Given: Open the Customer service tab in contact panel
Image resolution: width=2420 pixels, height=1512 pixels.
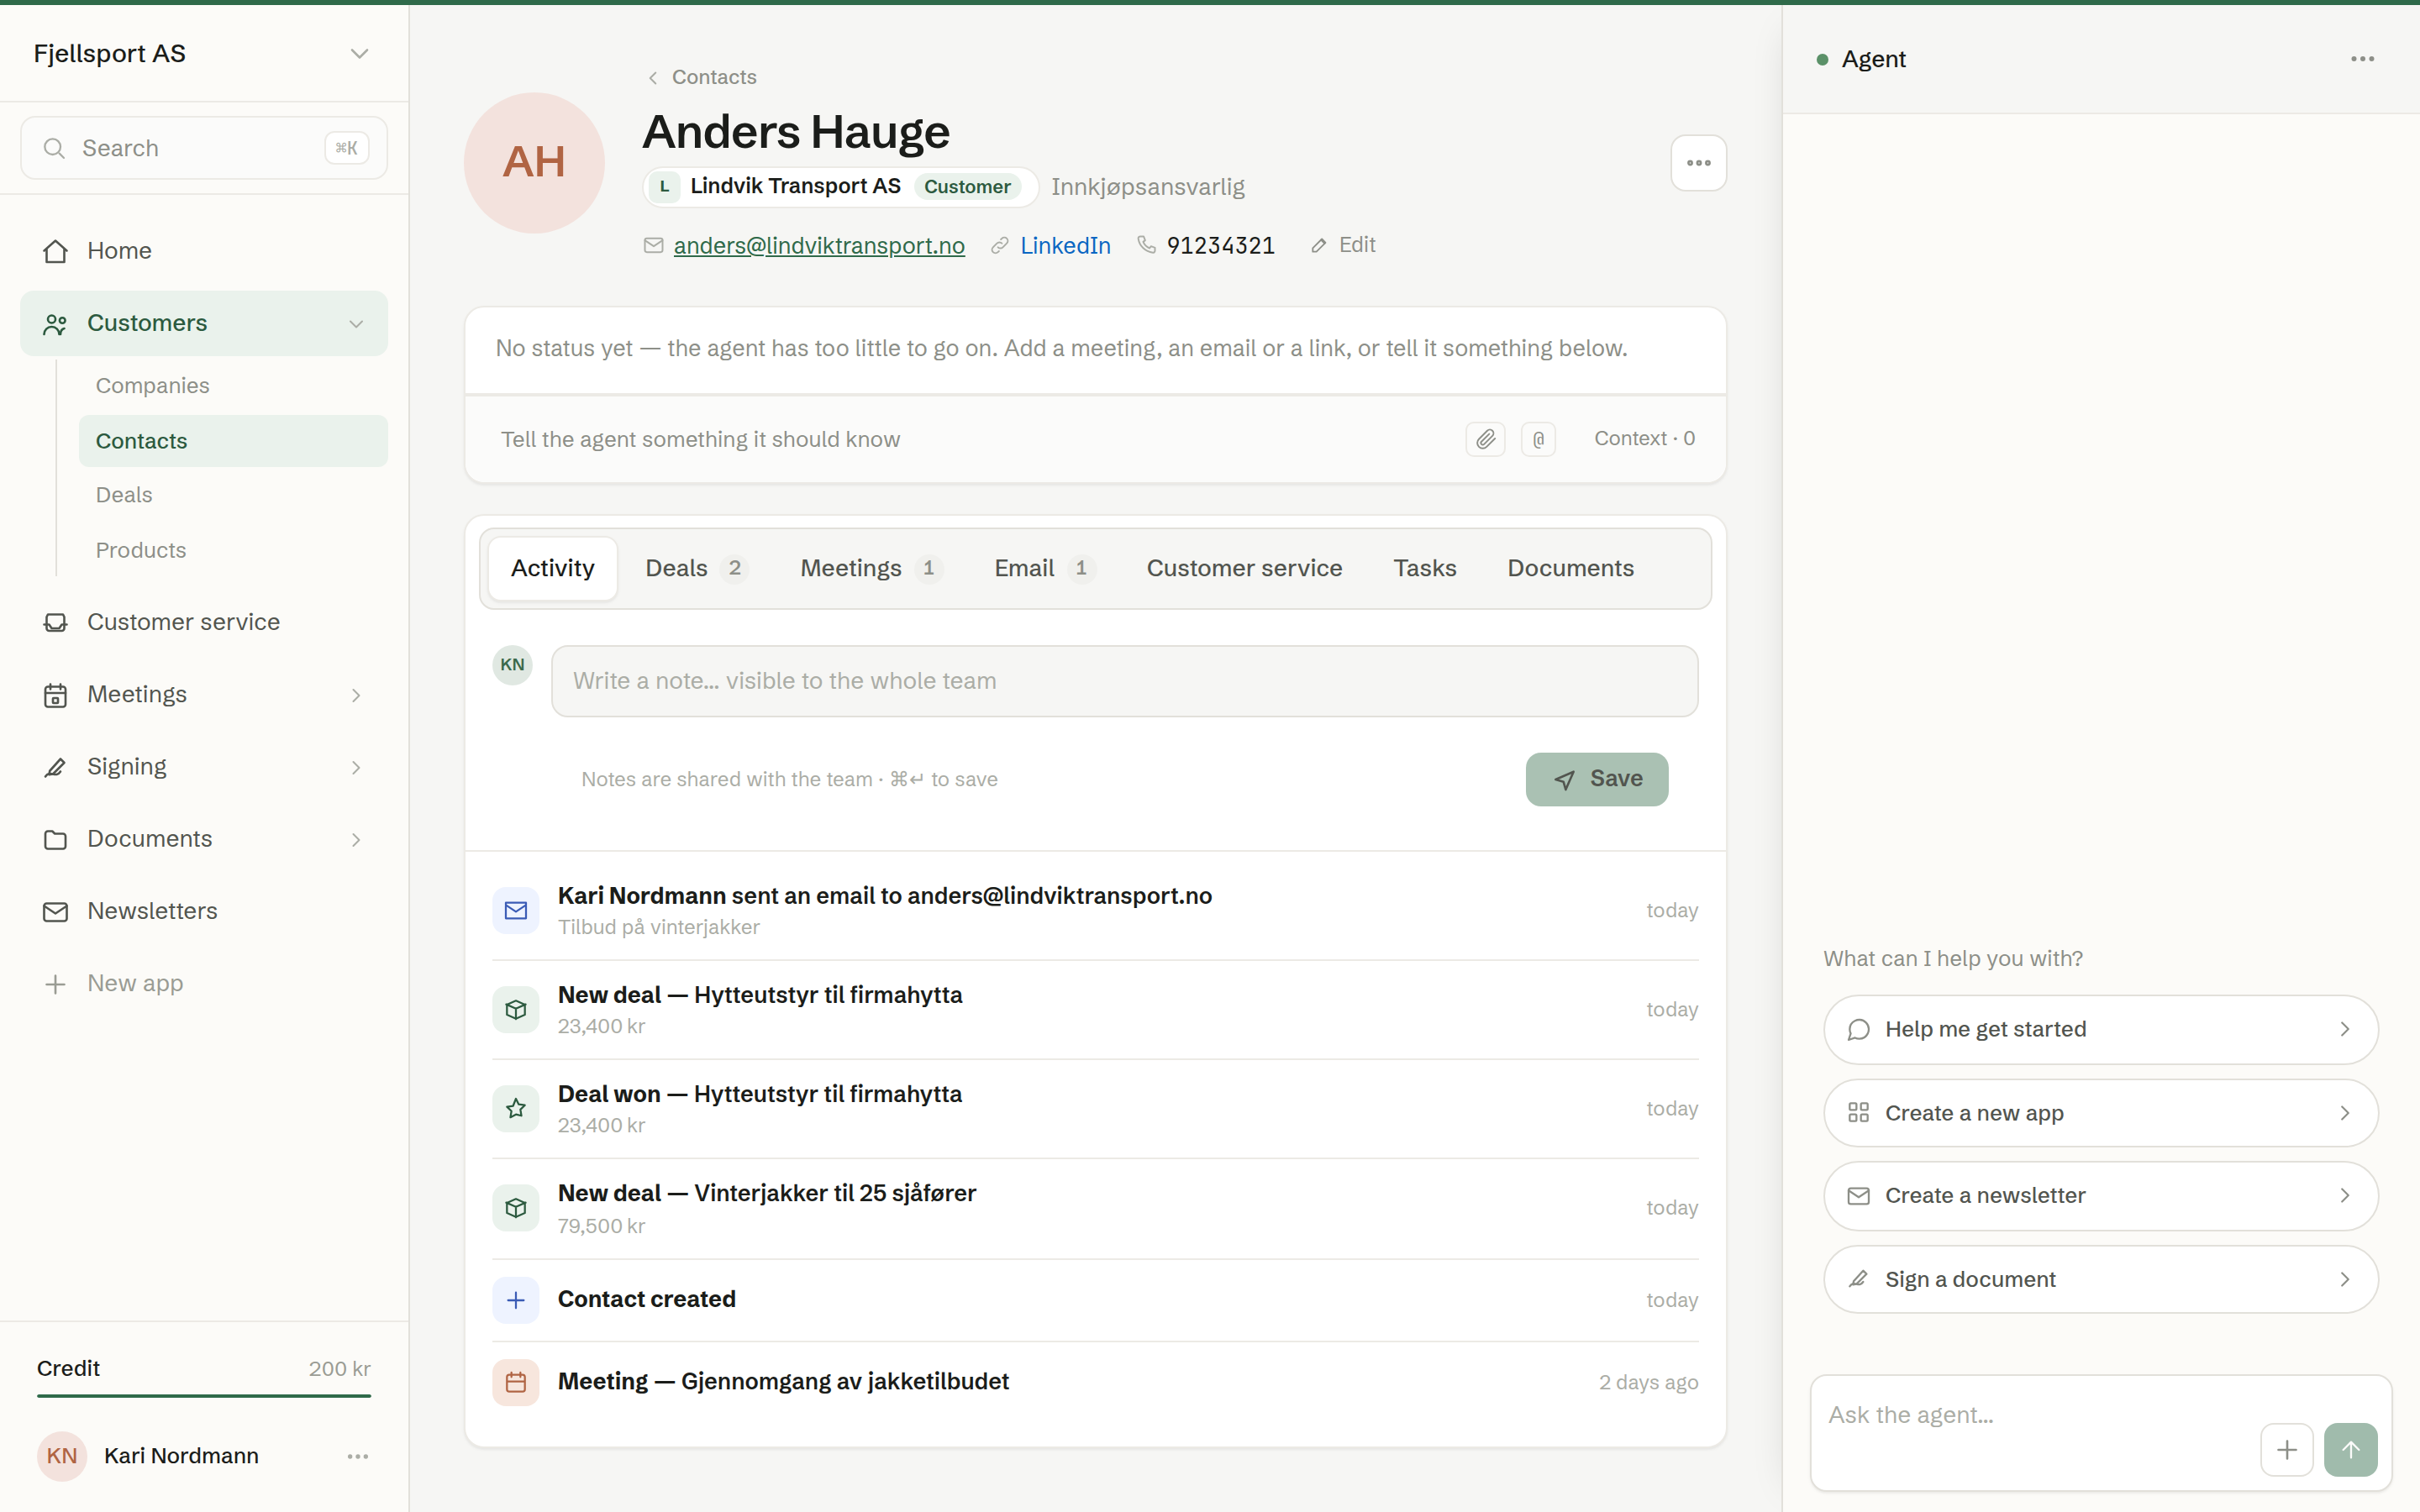Looking at the screenshot, I should pyautogui.click(x=1244, y=568).
